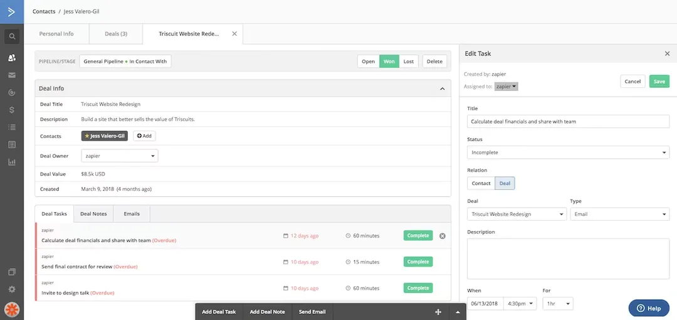Set deal status to Won
This screenshot has height=320, width=677.
(x=389, y=61)
